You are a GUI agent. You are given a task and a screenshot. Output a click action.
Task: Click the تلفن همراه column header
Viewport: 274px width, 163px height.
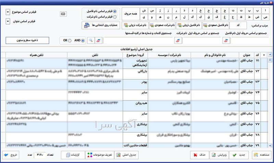click(x=37, y=55)
